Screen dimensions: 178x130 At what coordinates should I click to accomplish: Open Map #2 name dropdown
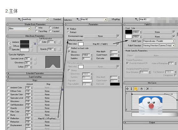[x=106, y=19]
